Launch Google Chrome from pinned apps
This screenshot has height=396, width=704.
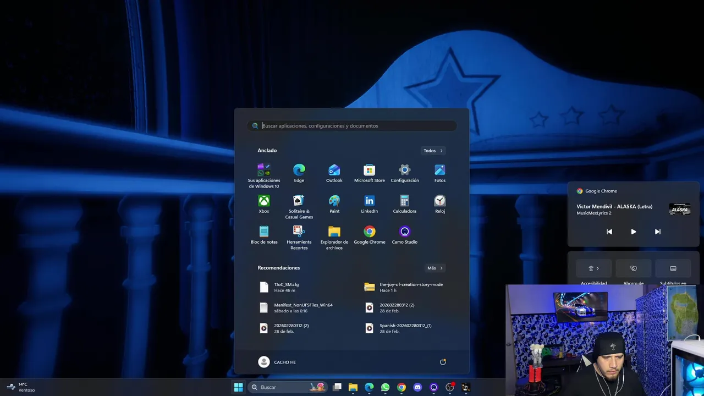click(370, 235)
